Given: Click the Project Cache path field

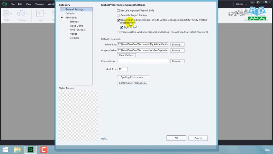Looking at the screenshot, I should [x=143, y=50].
